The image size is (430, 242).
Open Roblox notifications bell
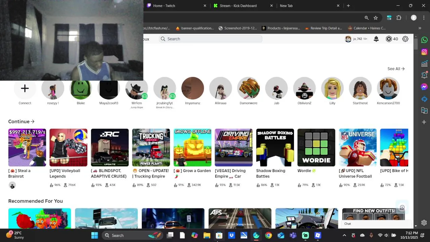pos(376,39)
